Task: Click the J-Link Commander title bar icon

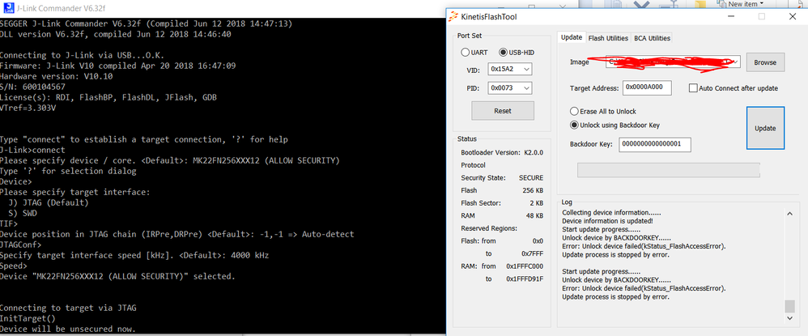Action: click(x=8, y=8)
